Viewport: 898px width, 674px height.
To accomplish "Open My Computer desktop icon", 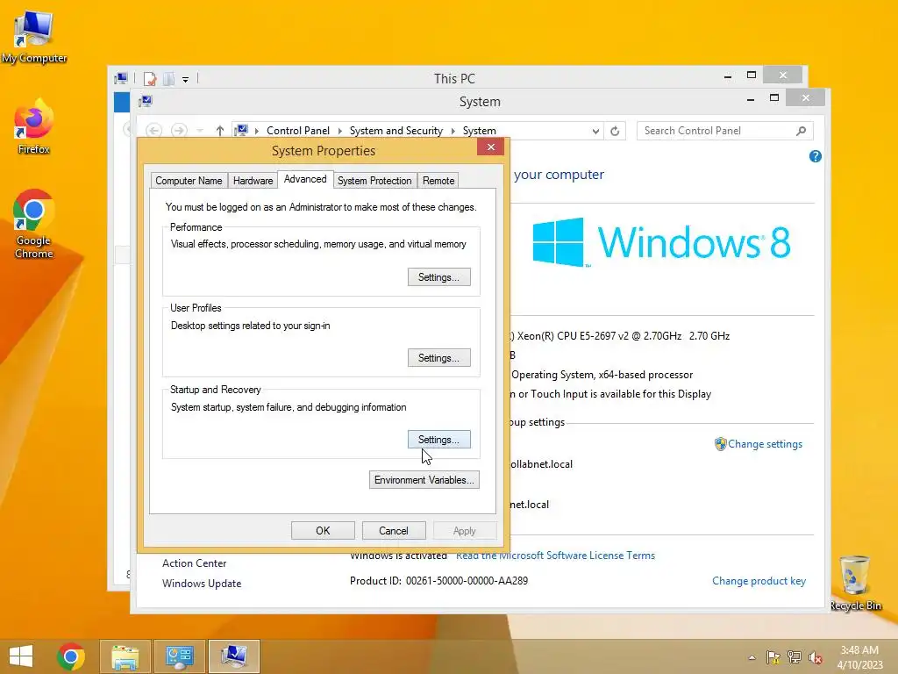I will click(33, 35).
